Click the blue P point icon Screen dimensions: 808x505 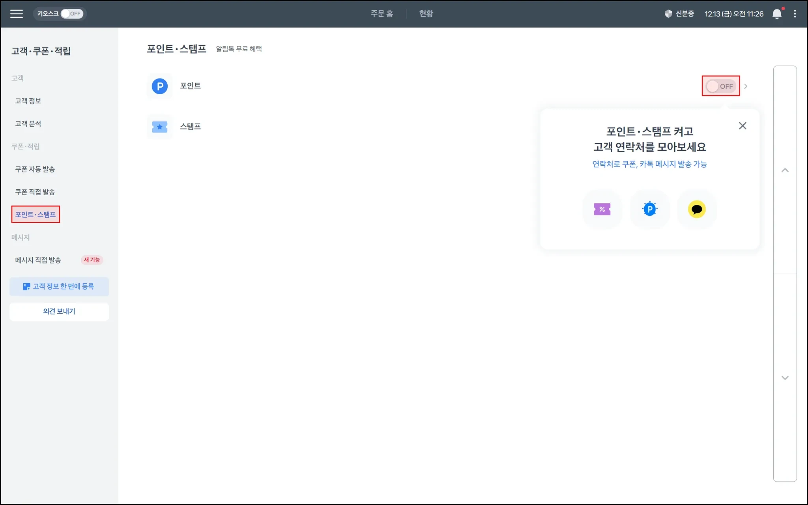tap(160, 86)
